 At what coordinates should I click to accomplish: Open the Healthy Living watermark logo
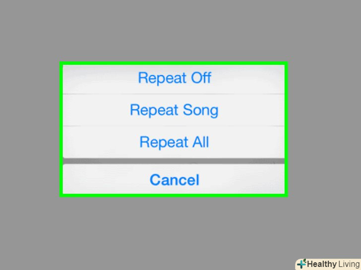pyautogui.click(x=327, y=264)
